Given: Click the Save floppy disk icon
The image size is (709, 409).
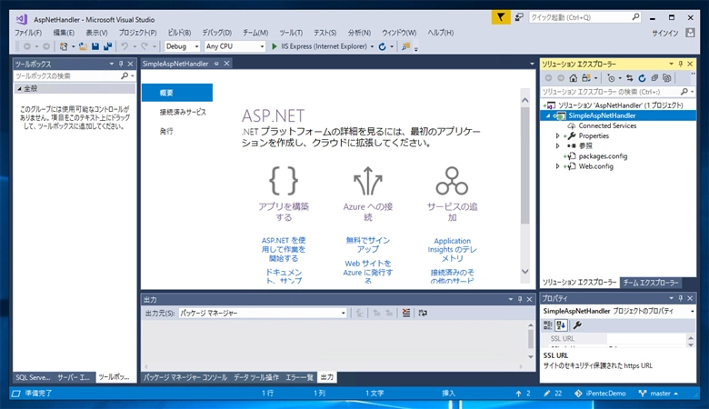Looking at the screenshot, I should [x=95, y=46].
